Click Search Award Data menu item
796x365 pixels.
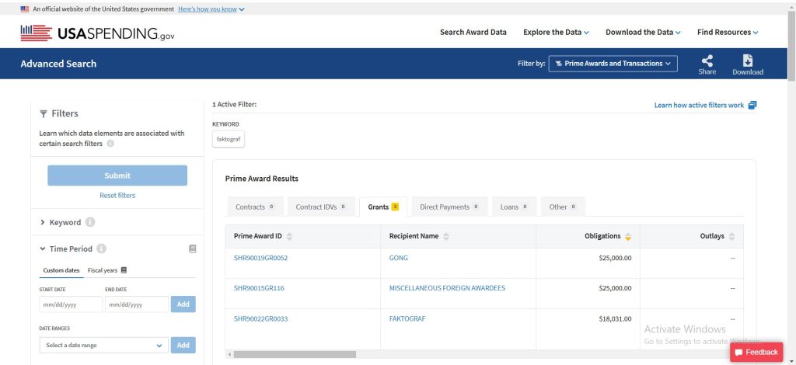click(x=473, y=32)
